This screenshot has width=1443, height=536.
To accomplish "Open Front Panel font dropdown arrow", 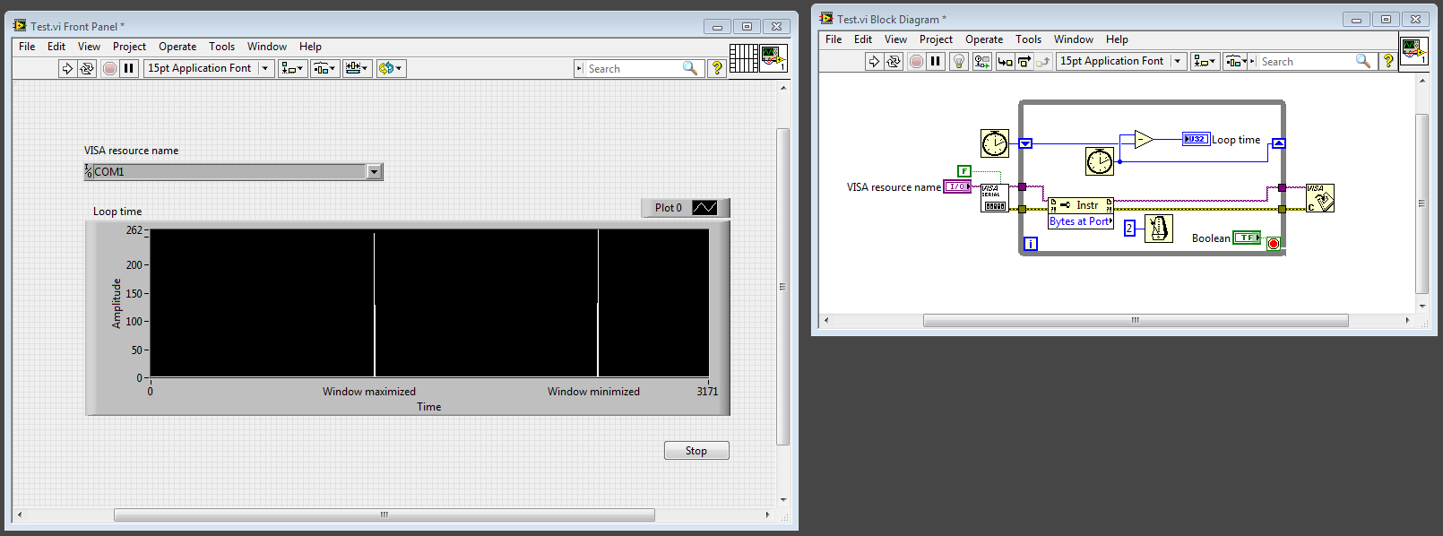I will point(265,68).
